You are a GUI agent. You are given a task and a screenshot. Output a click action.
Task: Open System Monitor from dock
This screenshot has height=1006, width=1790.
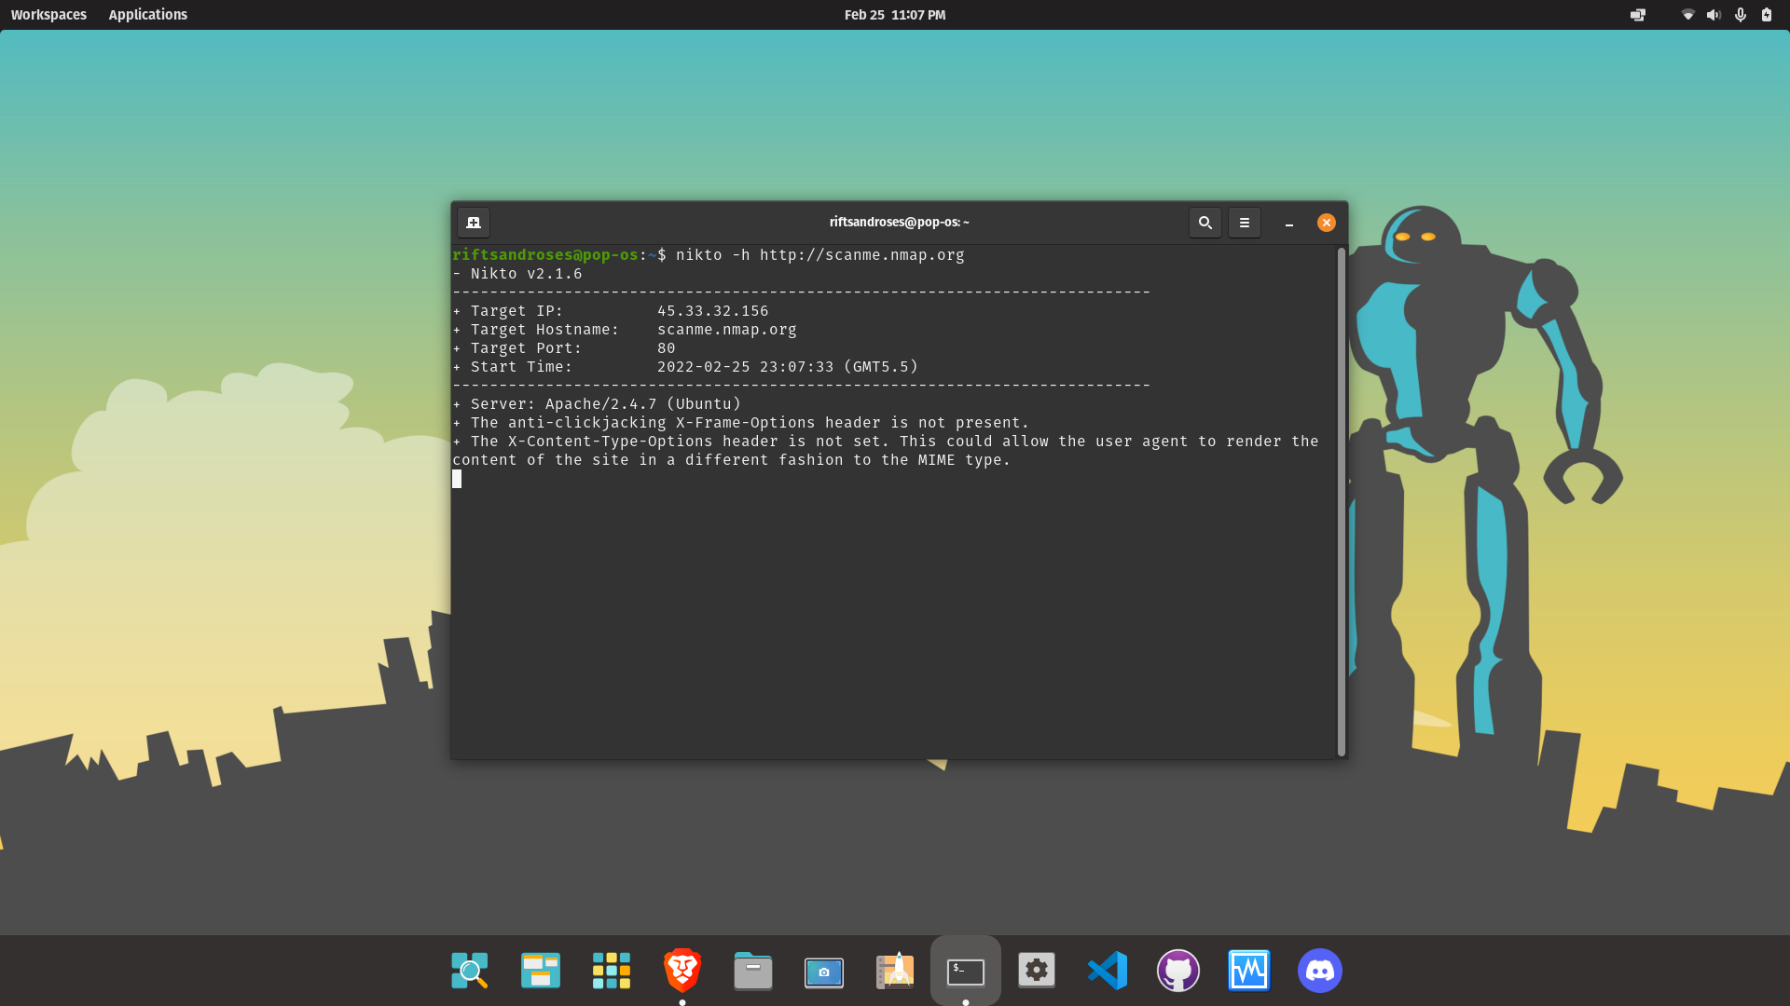[x=1249, y=971]
